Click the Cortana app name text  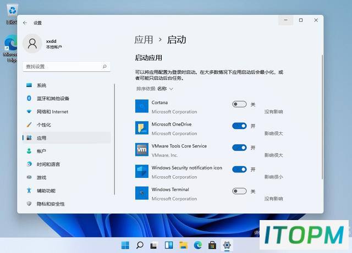pyautogui.click(x=159, y=103)
